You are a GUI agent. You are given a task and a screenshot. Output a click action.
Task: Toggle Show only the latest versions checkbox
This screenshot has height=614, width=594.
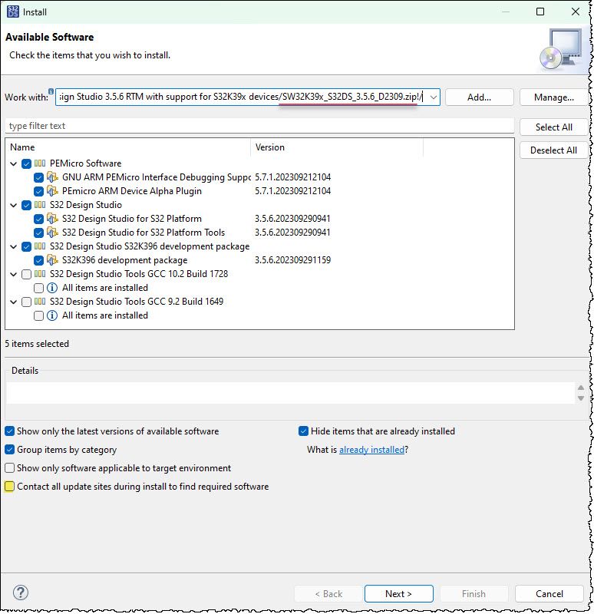(x=9, y=431)
